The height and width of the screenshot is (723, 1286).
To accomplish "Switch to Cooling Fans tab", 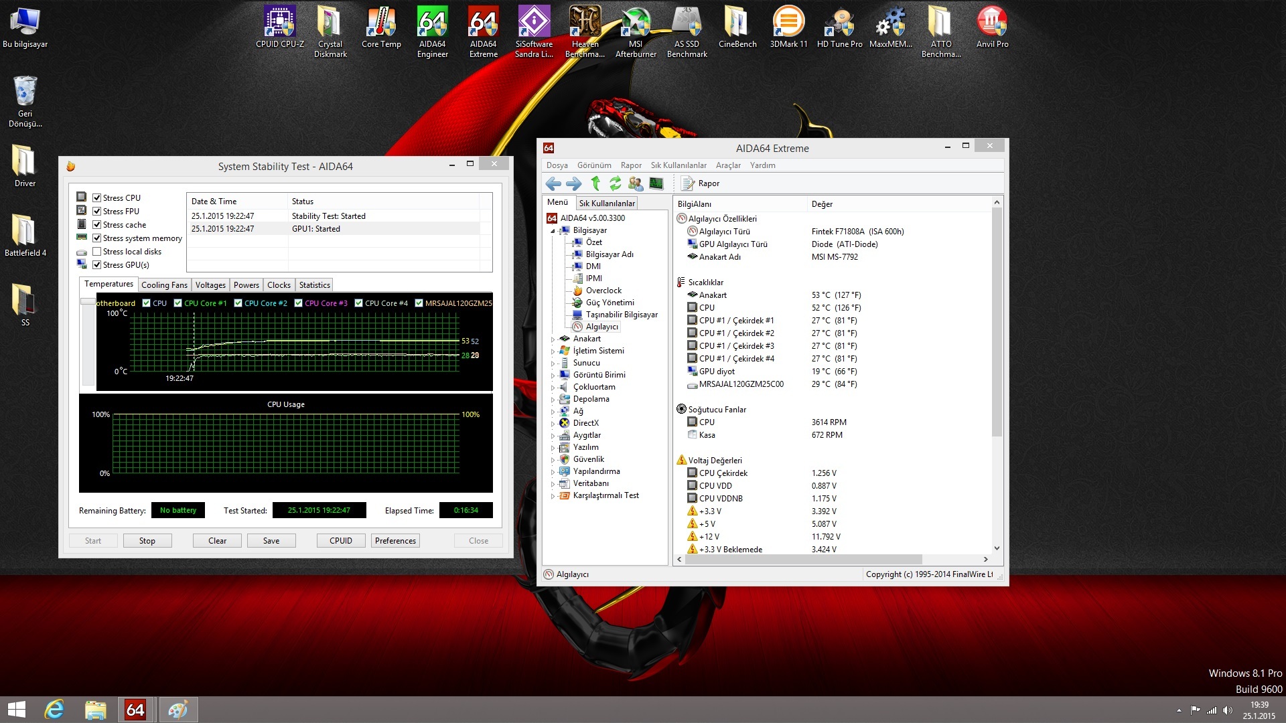I will coord(164,285).
